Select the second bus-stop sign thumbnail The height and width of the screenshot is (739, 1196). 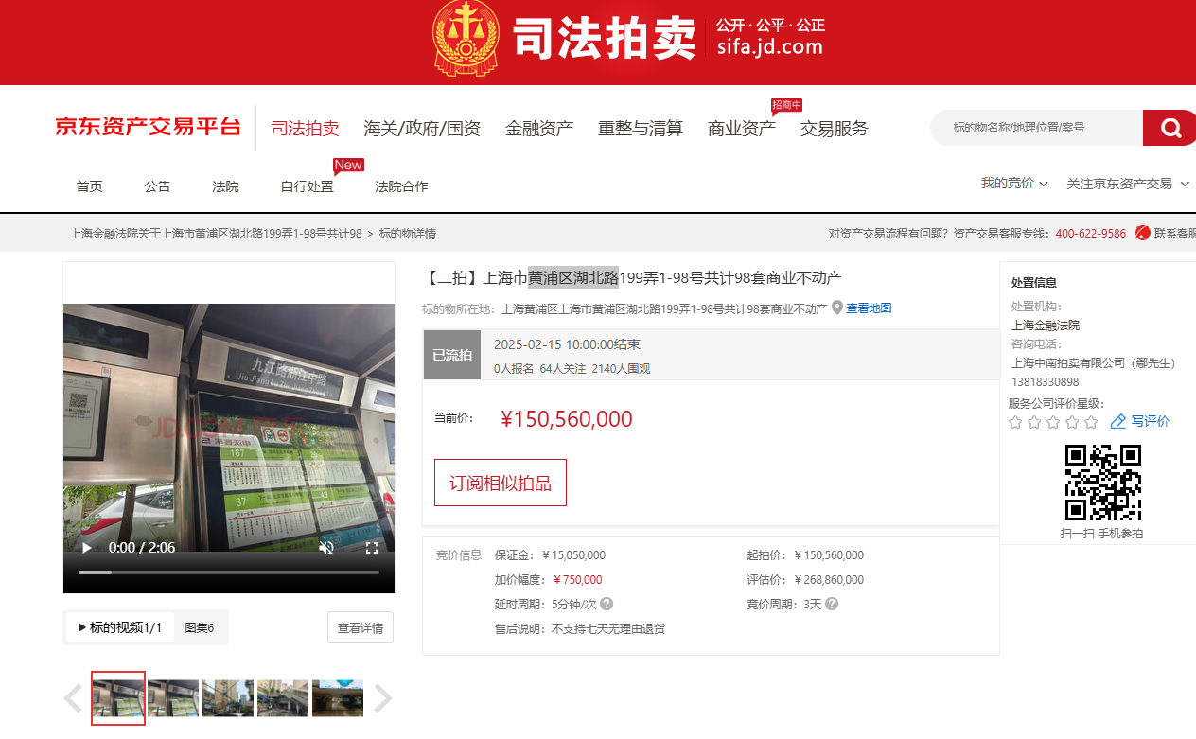point(173,698)
